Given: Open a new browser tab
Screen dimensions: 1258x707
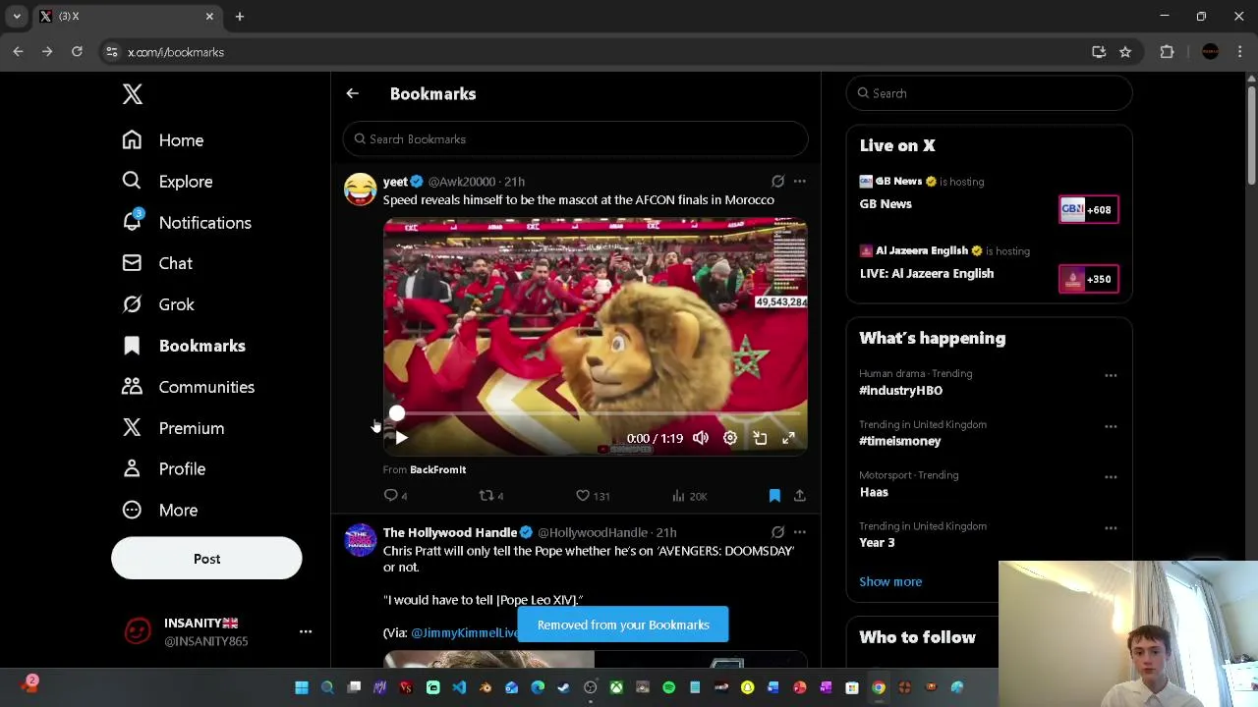Looking at the screenshot, I should pos(240,17).
